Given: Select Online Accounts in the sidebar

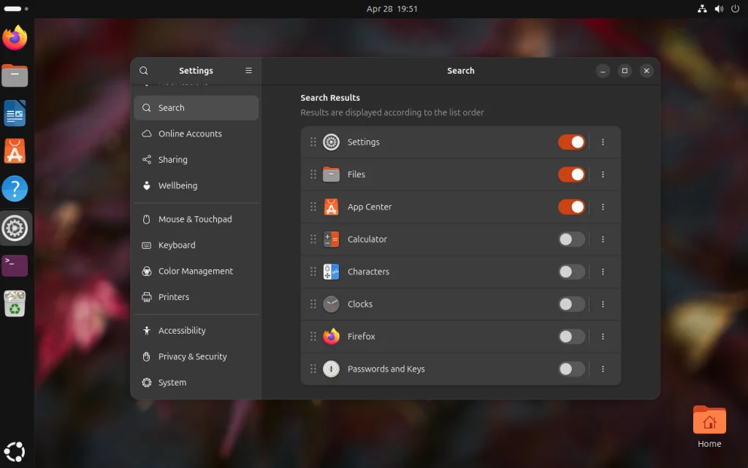Looking at the screenshot, I should [x=196, y=134].
